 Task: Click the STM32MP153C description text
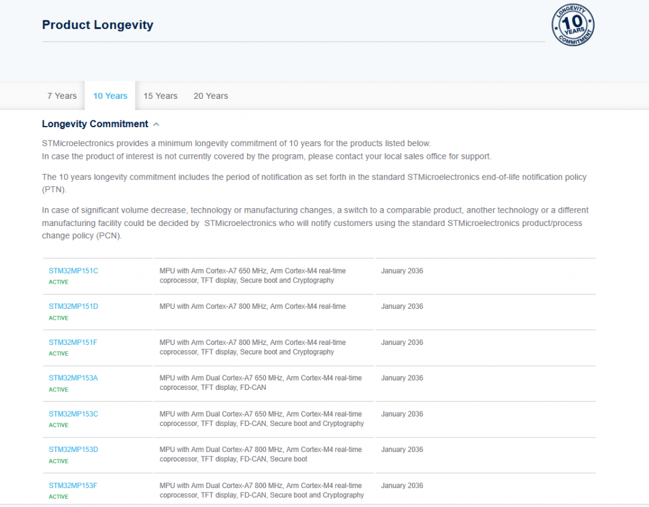click(261, 418)
